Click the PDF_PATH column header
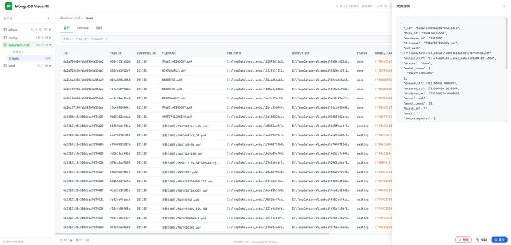 [234, 53]
